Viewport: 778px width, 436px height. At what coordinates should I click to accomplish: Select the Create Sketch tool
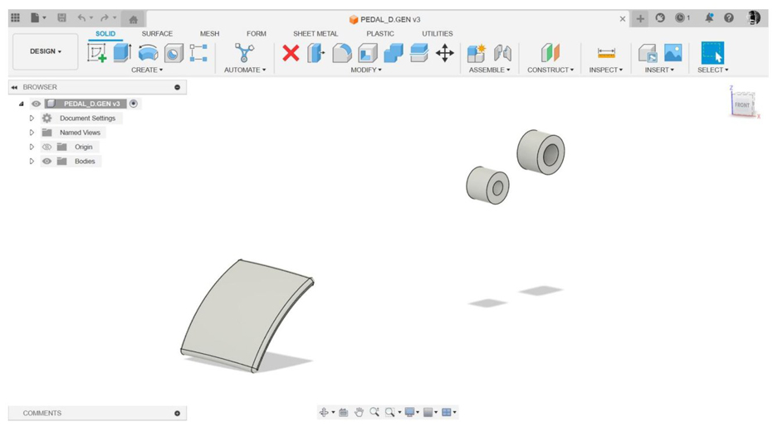click(97, 53)
